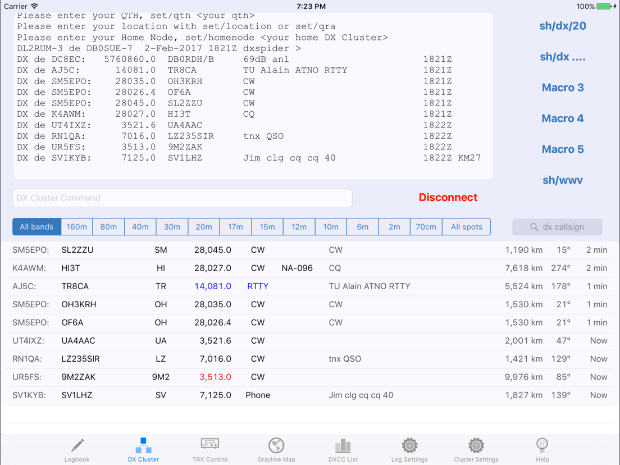Screen dimensions: 620x465
Task: Filter spots by 12m band
Action: (299, 227)
